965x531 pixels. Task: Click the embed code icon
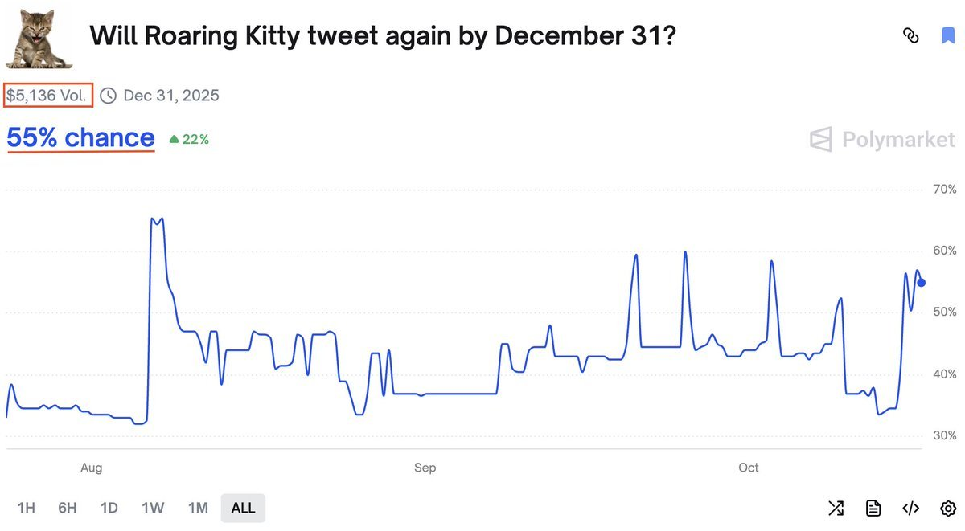910,508
